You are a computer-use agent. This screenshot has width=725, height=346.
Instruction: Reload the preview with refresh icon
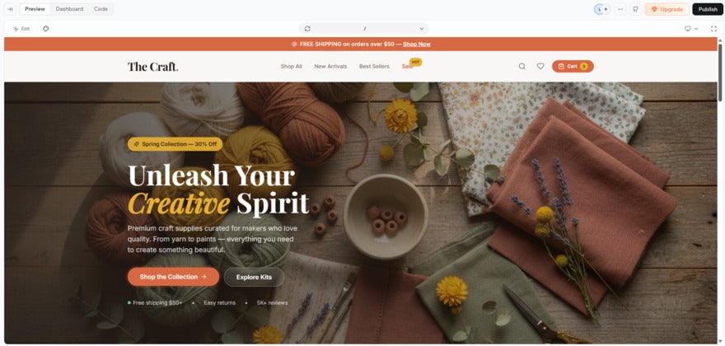coord(307,29)
